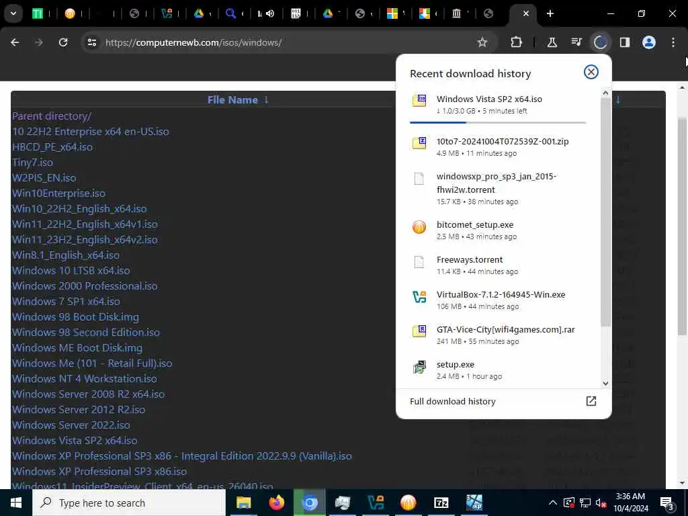
Task: Open the Parent directory/ link
Action: tap(52, 116)
